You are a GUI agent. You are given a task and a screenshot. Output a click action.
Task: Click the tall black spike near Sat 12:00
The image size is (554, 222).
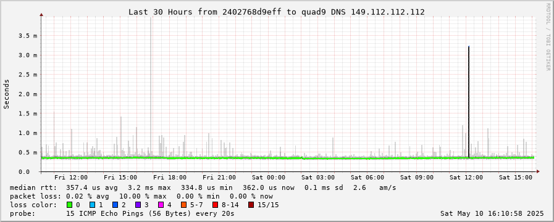point(469,102)
